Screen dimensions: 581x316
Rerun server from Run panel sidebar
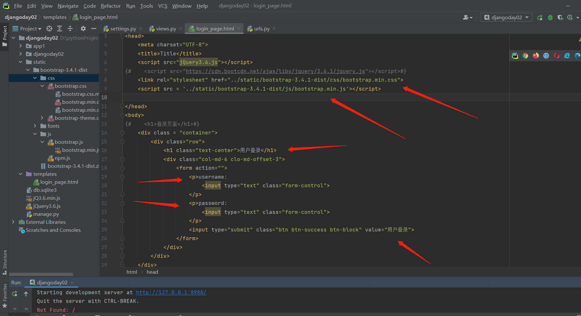pos(15,294)
